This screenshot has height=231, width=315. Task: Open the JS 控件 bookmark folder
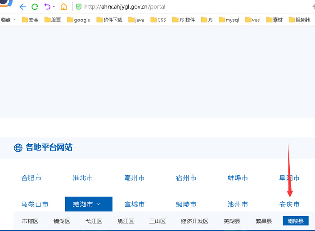point(184,20)
